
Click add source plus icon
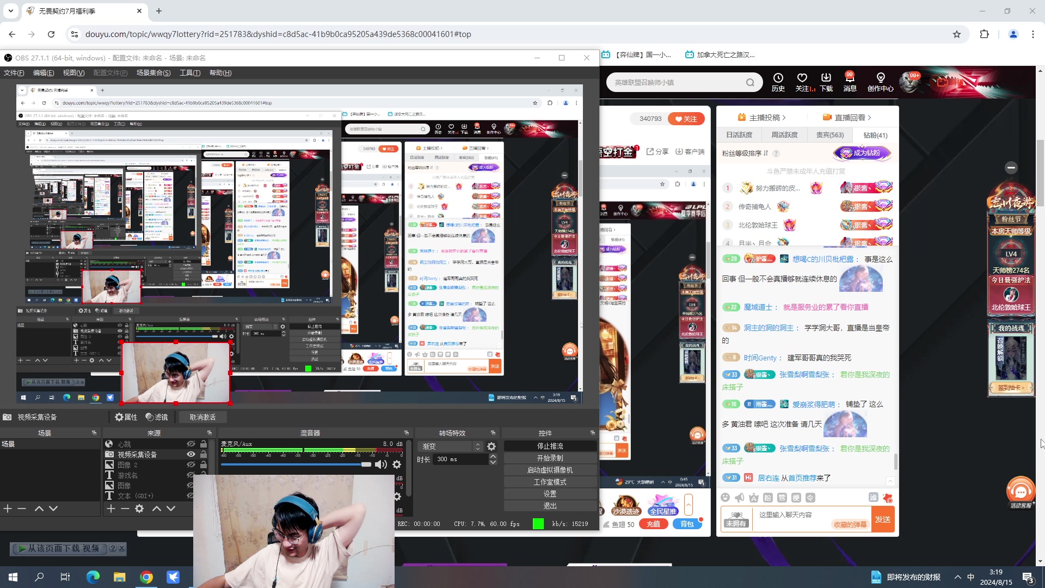pyautogui.click(x=111, y=509)
